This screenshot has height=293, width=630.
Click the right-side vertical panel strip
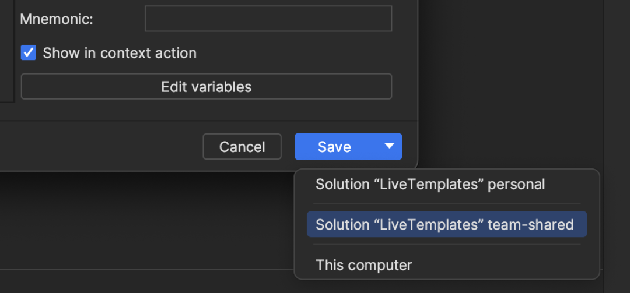pos(617,147)
